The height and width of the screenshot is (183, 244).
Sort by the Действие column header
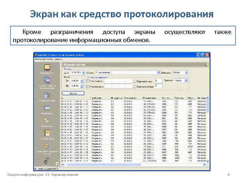click(x=100, y=98)
